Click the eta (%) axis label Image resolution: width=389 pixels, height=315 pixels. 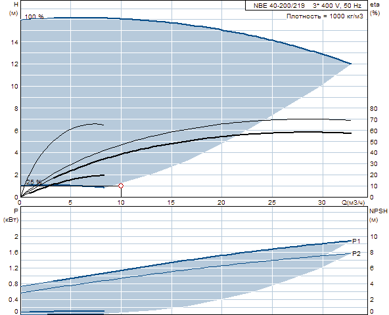click(375, 9)
